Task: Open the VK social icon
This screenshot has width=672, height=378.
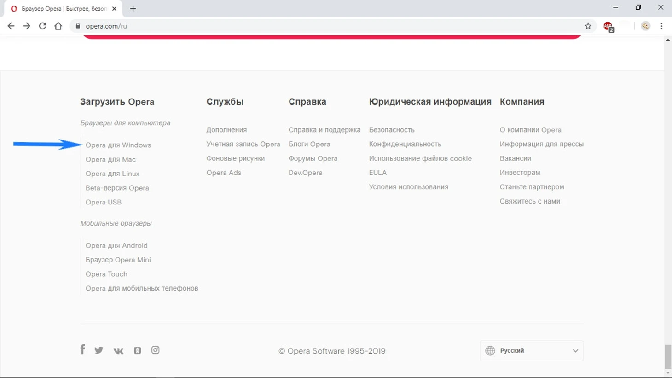Action: click(118, 351)
